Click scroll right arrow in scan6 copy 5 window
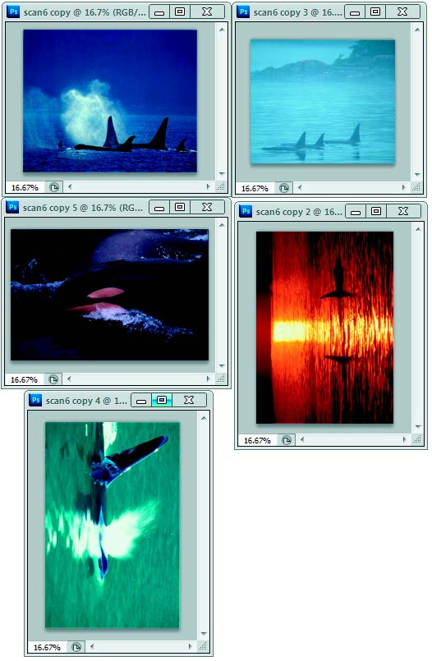This screenshot has width=432, height=661. pos(208,379)
